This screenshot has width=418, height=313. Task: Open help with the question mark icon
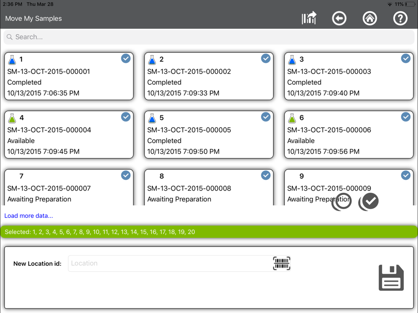point(400,18)
